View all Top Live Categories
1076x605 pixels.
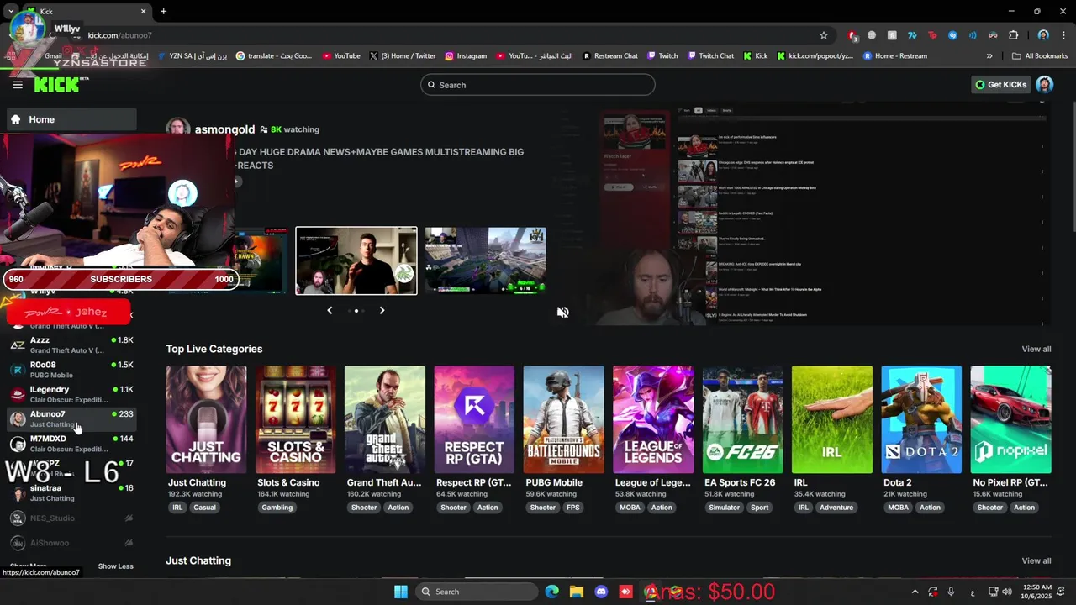pos(1036,349)
